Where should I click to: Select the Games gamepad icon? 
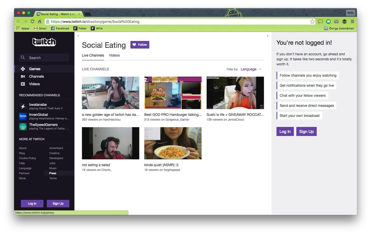coord(23,69)
